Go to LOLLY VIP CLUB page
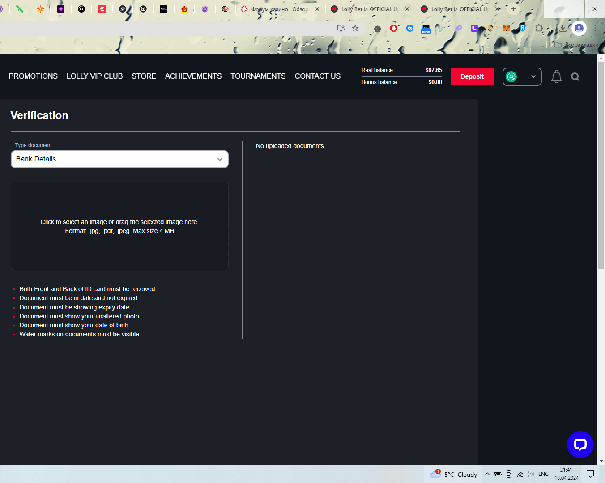Screen dimensions: 605x483 94,76
